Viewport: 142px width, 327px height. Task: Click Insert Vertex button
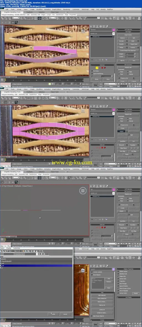point(128,35)
